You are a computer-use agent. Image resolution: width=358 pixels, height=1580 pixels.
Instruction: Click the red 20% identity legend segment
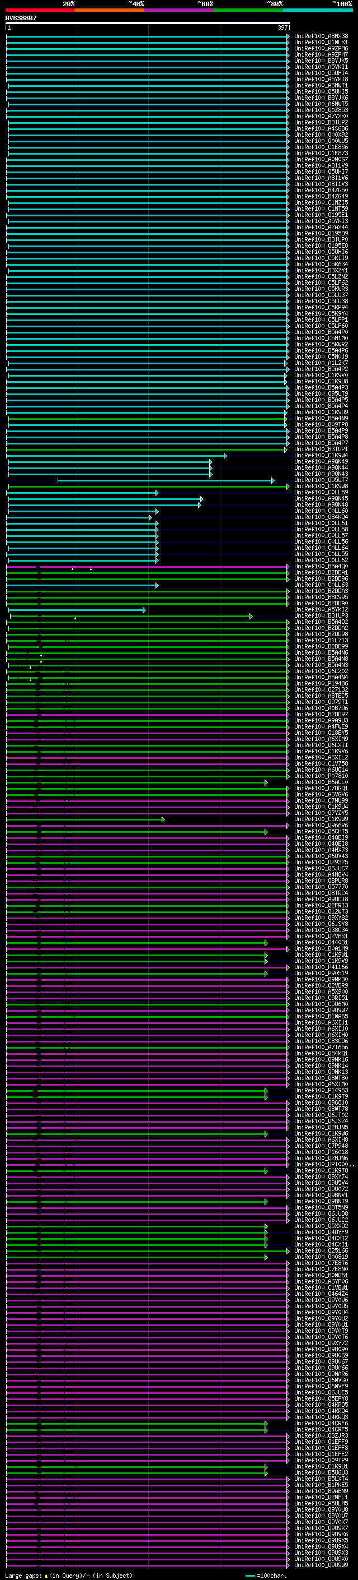(x=40, y=10)
